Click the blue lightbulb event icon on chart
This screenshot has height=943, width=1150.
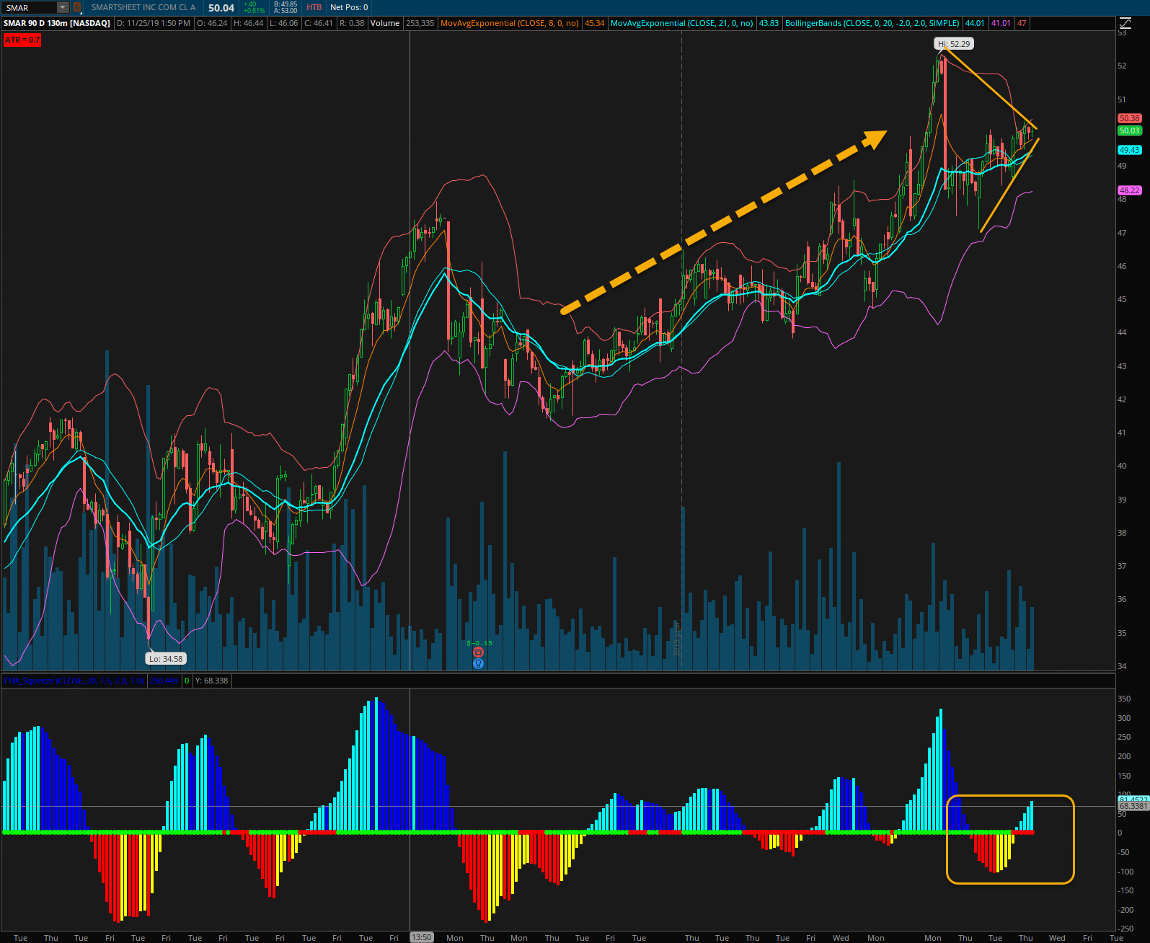[478, 663]
